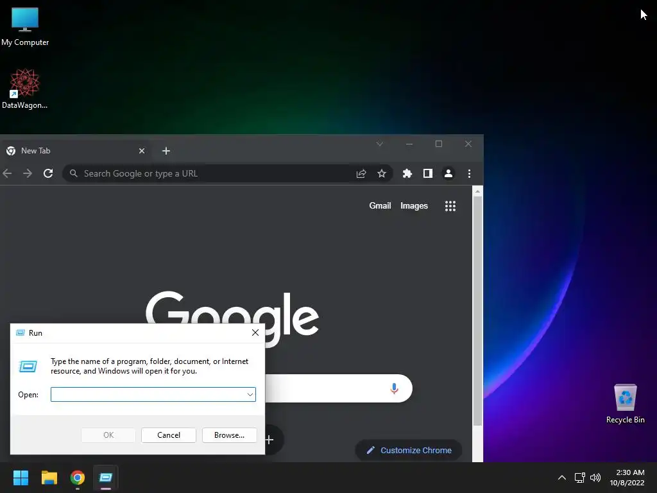Open Chrome three-dot menu

click(469, 173)
